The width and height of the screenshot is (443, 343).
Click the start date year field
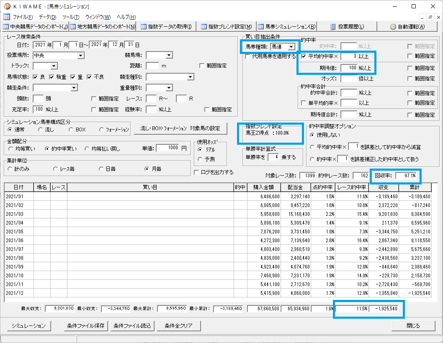(39, 45)
